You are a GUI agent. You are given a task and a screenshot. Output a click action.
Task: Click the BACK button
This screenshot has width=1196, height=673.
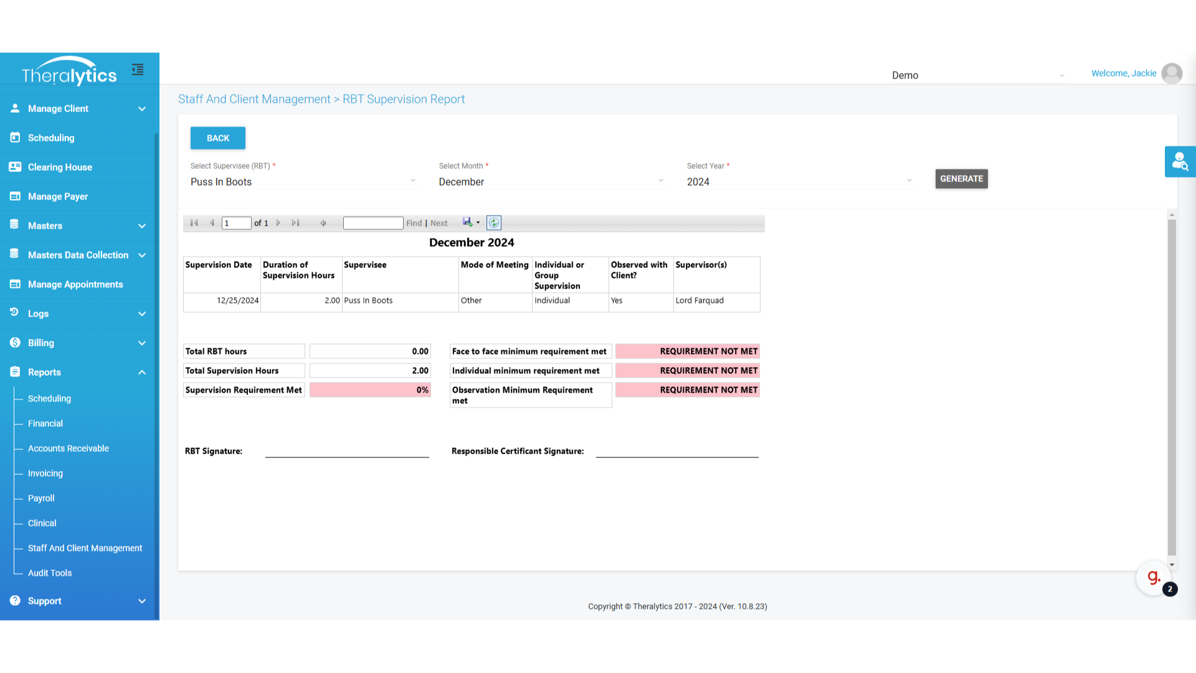point(218,138)
